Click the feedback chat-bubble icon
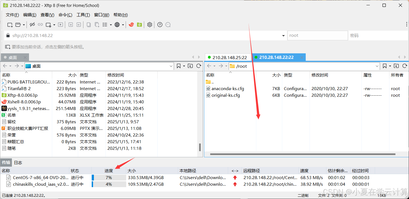409x199 pixels. 168,25
